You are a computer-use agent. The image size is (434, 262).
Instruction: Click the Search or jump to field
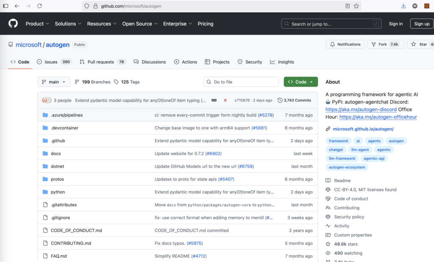331,24
